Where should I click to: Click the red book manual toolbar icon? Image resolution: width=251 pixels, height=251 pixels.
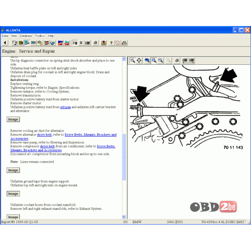coord(46,43)
